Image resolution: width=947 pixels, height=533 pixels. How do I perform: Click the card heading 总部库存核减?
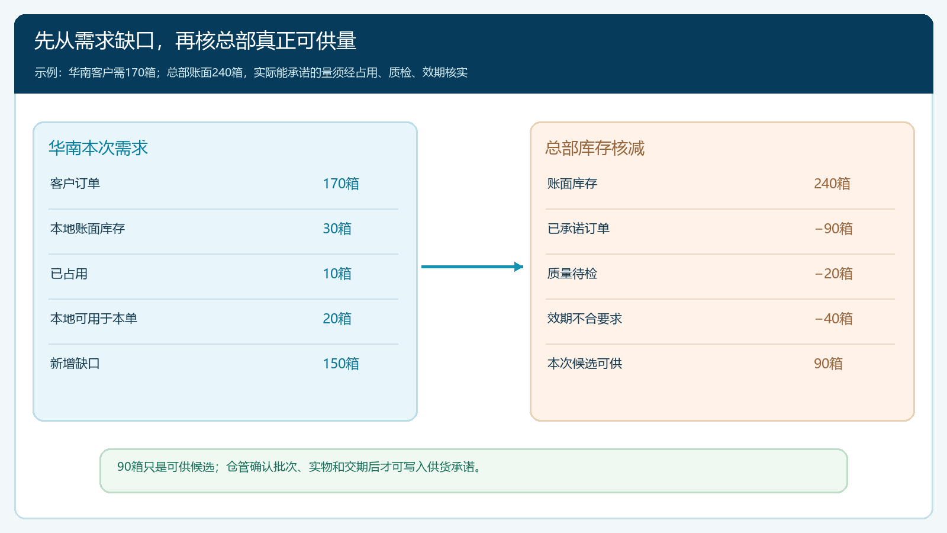pyautogui.click(x=595, y=148)
